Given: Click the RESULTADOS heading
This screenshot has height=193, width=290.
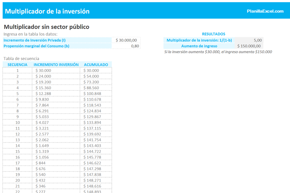Looking at the screenshot, I should [x=213, y=34].
